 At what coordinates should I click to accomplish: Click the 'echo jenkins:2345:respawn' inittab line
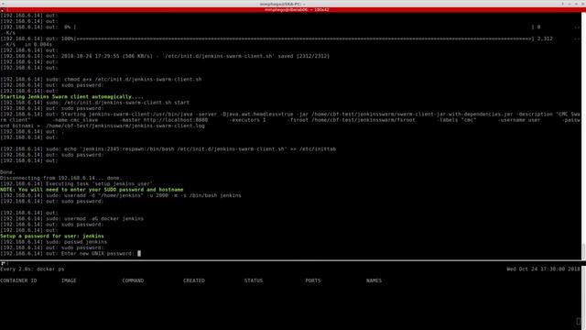(x=168, y=148)
